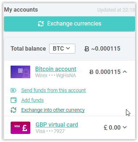Screen dimensions: 138x142
Task: Collapse the Bitcoin account details chevron
Action: pyautogui.click(x=125, y=72)
